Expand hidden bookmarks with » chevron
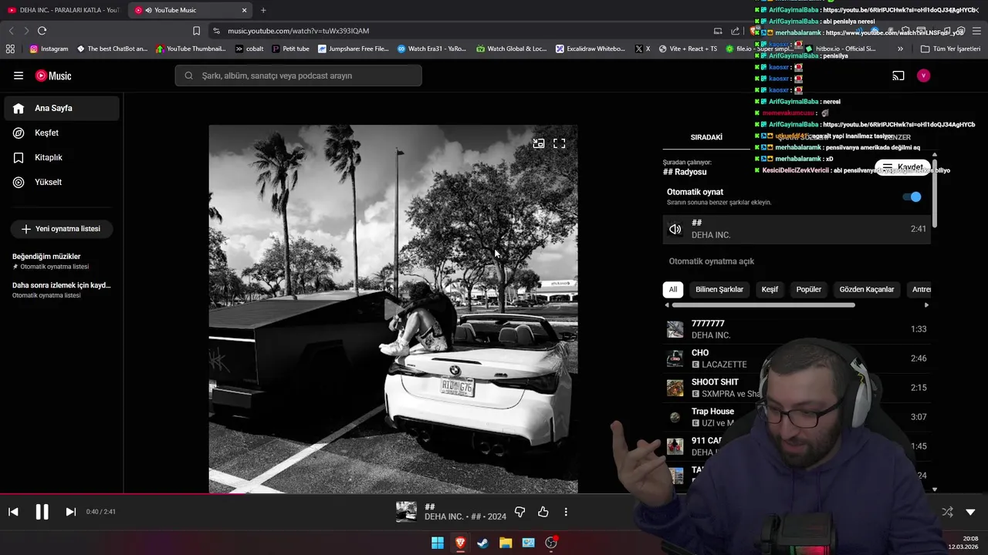The width and height of the screenshot is (988, 555). point(900,49)
